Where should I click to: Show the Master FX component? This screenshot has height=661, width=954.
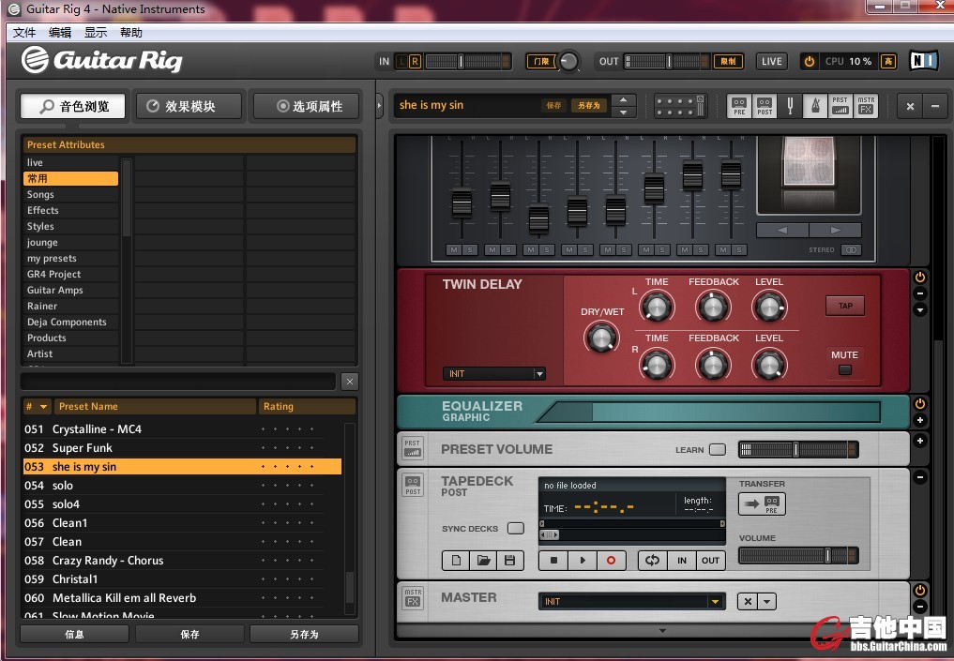(866, 106)
